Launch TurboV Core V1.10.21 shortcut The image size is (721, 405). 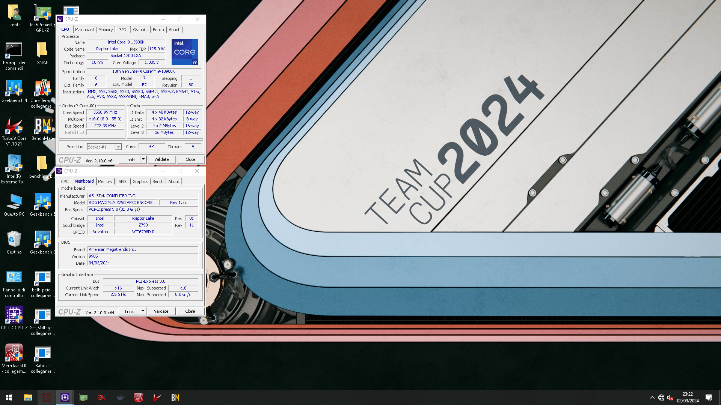click(14, 132)
